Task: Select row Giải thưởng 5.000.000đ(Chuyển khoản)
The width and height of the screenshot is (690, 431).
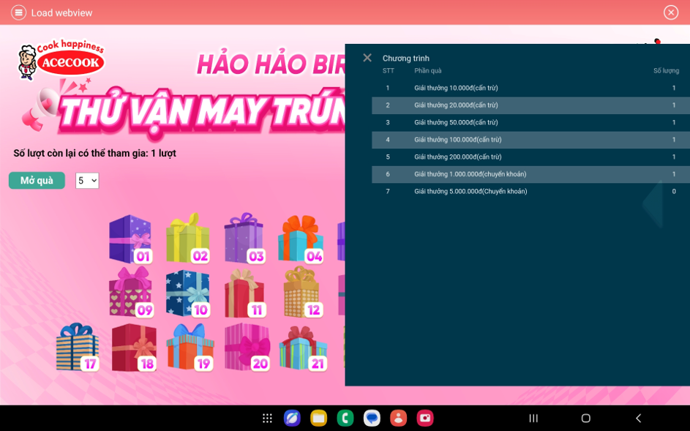Action: click(530, 191)
